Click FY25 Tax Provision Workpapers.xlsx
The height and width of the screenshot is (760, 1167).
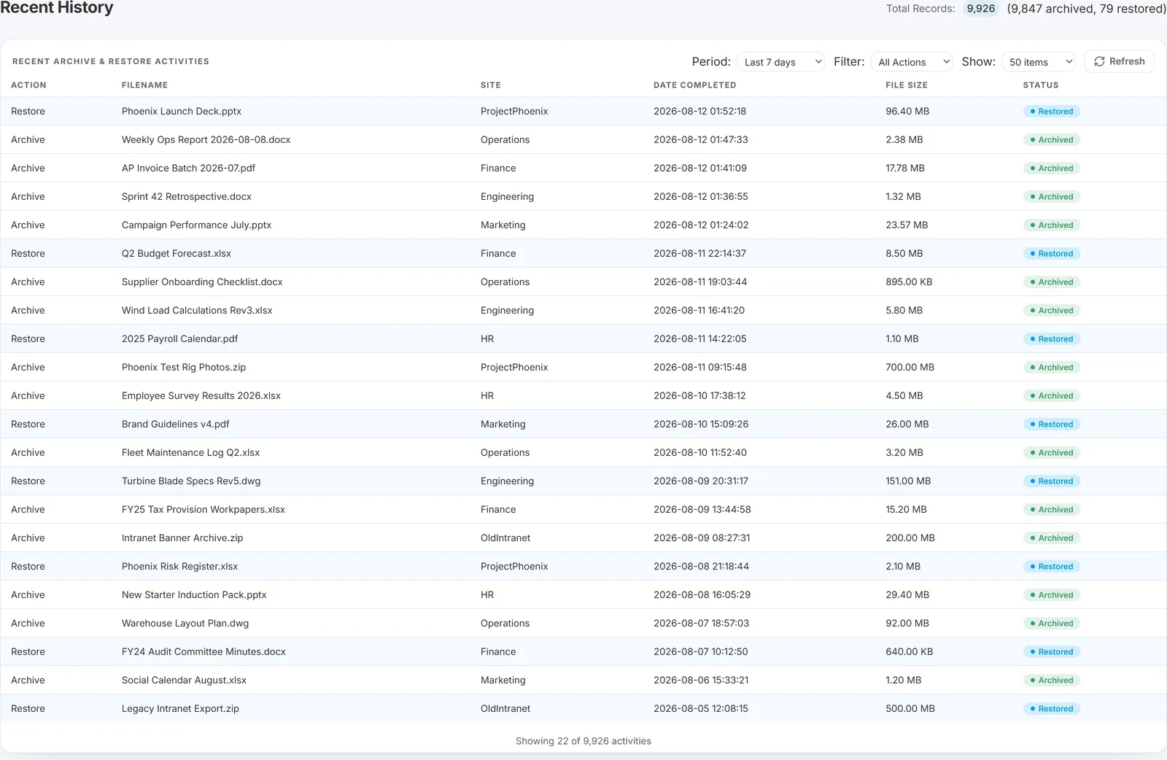tap(203, 510)
